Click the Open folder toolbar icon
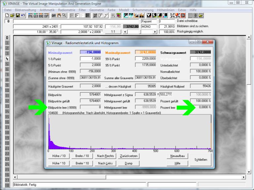254x190 pixels. coord(12,16)
